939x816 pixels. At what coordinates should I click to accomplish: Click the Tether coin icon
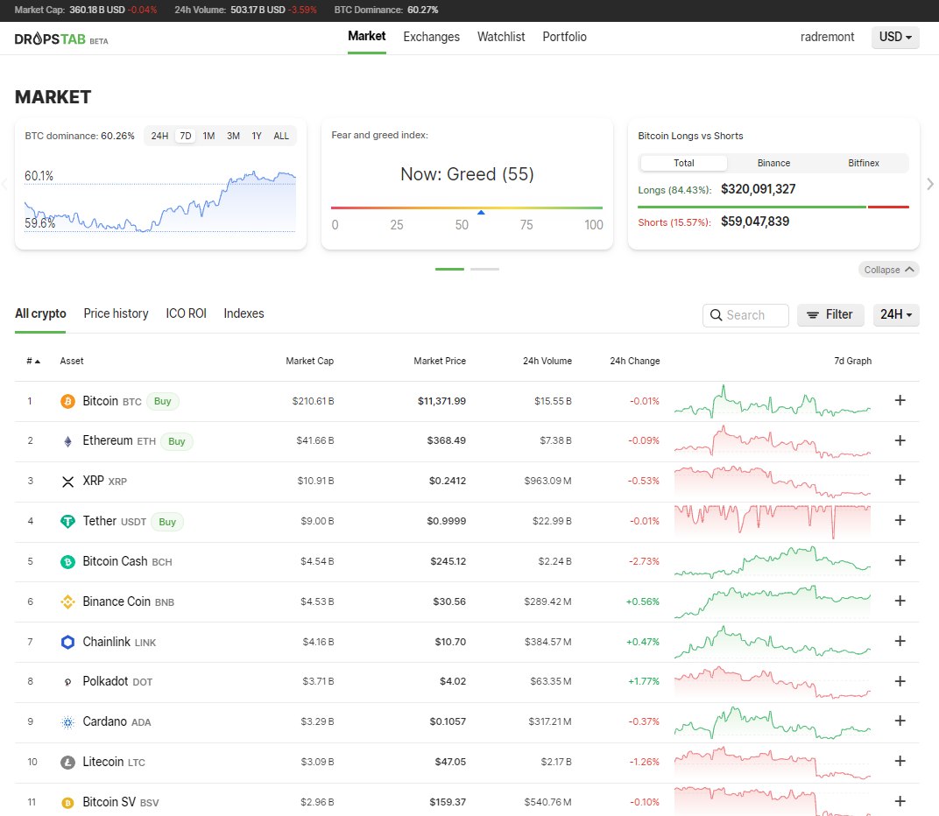(67, 522)
